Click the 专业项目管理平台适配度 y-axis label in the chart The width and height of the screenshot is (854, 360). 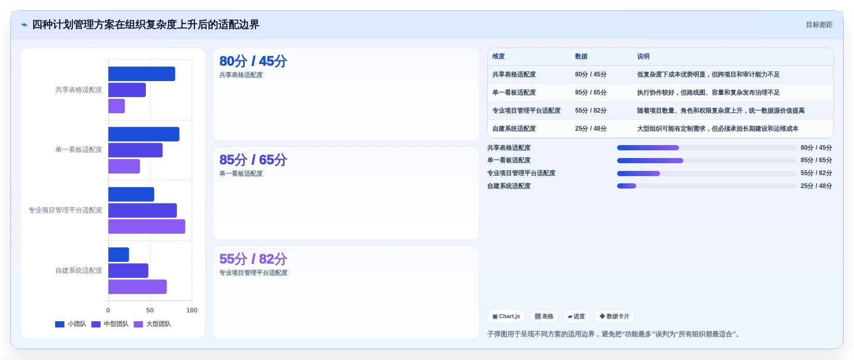65,210
